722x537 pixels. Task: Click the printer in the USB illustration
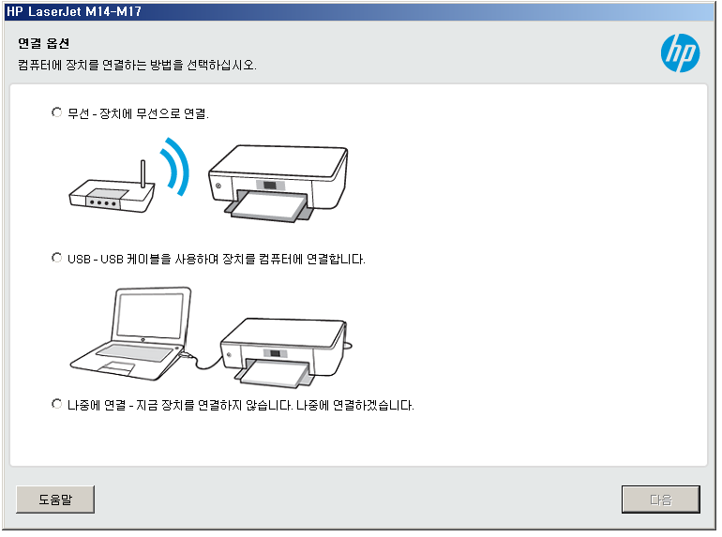click(285, 352)
